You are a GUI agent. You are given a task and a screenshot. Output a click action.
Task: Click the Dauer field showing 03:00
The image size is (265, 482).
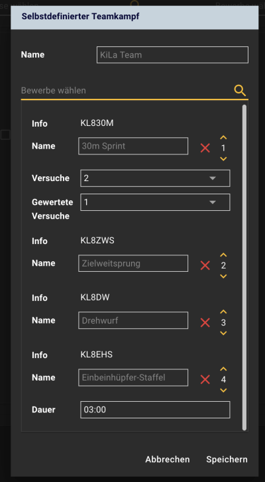point(155,410)
